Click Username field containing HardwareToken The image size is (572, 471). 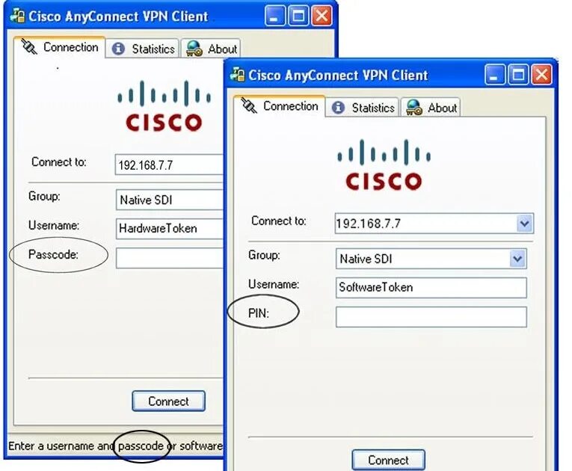coord(170,229)
